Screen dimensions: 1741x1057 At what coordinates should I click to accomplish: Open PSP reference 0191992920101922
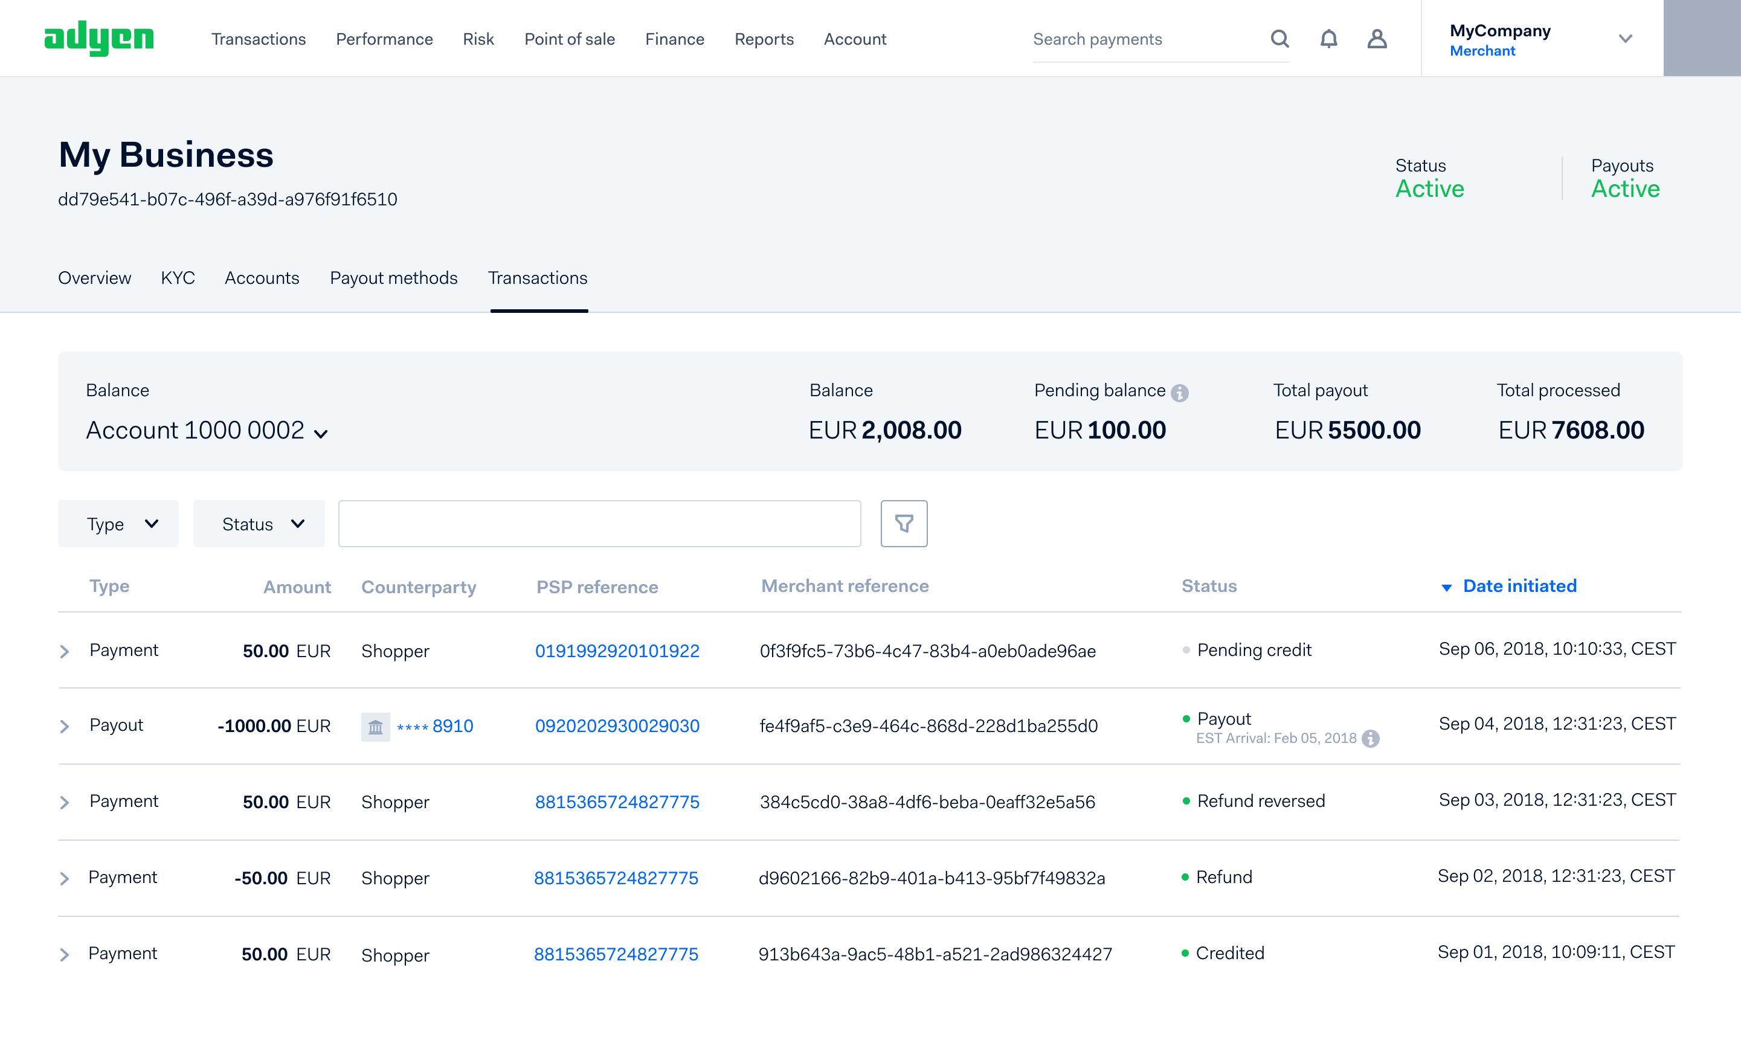click(x=617, y=651)
